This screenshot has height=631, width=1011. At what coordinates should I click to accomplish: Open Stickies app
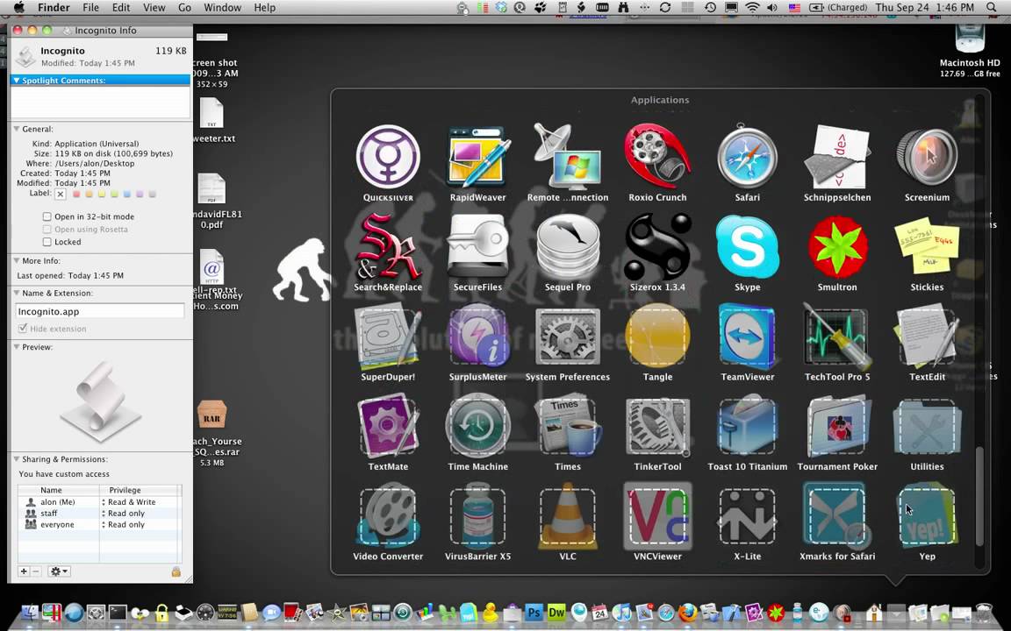point(927,246)
